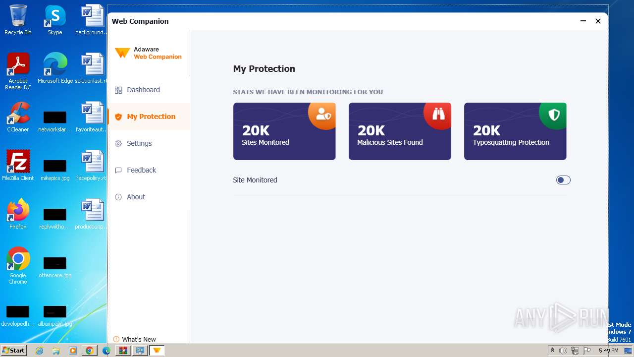Open Recycle Bin on the desktop

coord(18,20)
